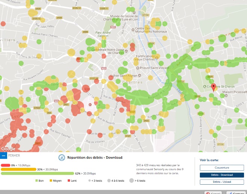This screenshot has height=194, width=247.
Task: Click the '30% < 30.0Mbps' label
Action: tap(48, 169)
